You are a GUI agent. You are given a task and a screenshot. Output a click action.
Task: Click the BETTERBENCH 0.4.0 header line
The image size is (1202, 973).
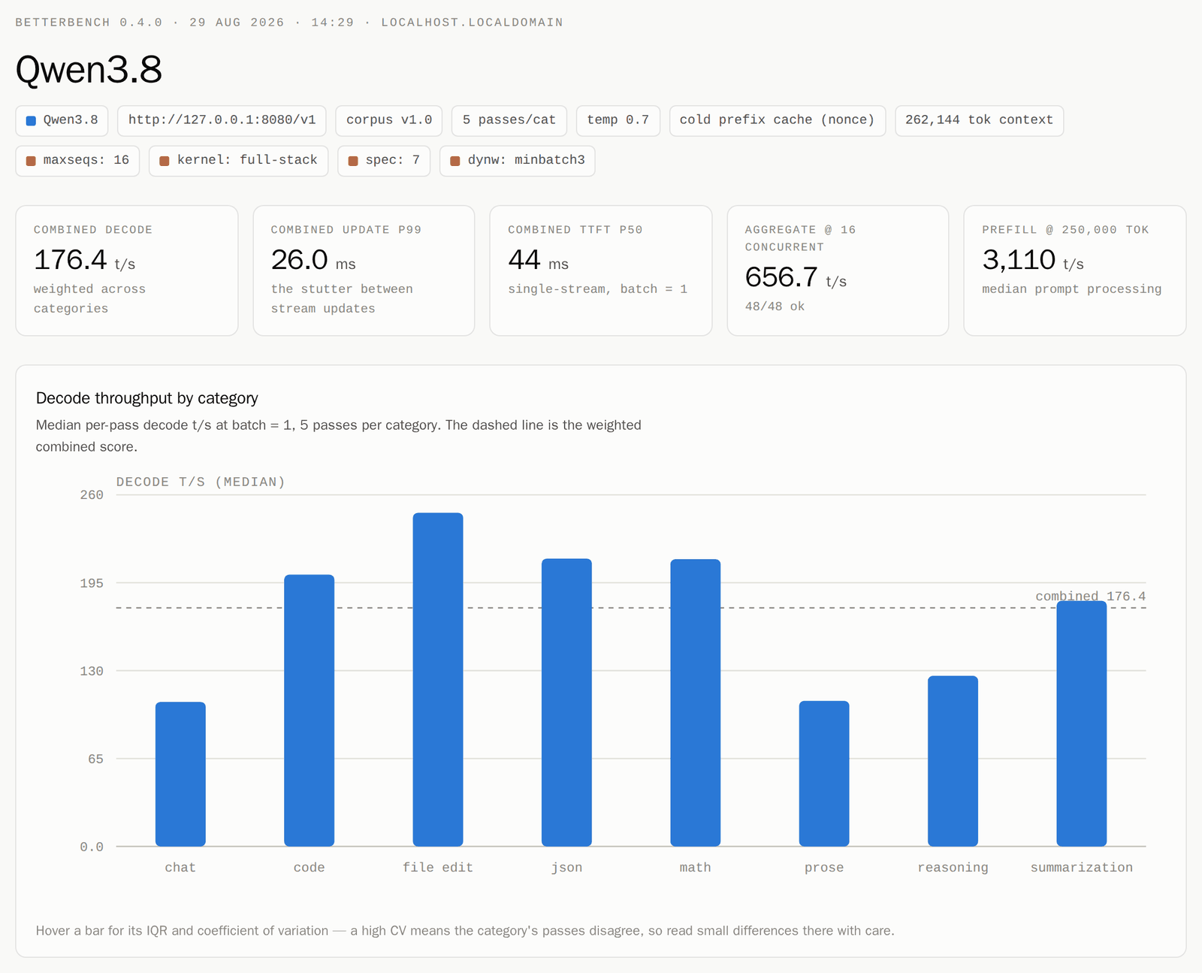(289, 23)
